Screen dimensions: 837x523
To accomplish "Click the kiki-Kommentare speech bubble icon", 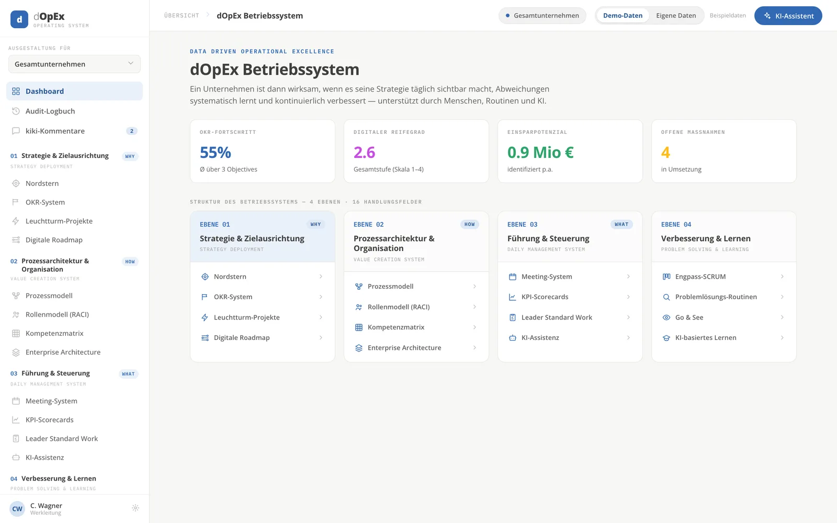I will point(16,131).
